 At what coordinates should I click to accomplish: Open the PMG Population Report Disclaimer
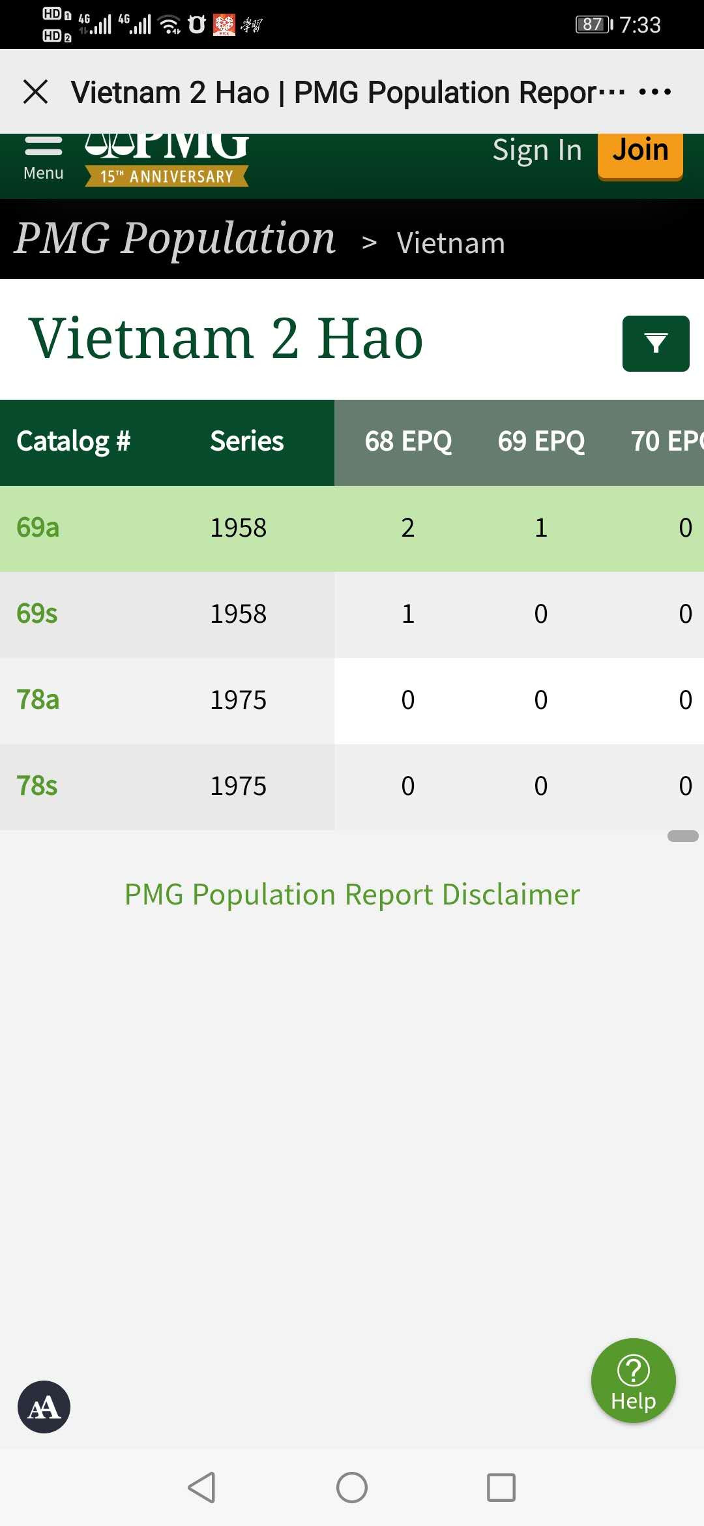pos(352,895)
